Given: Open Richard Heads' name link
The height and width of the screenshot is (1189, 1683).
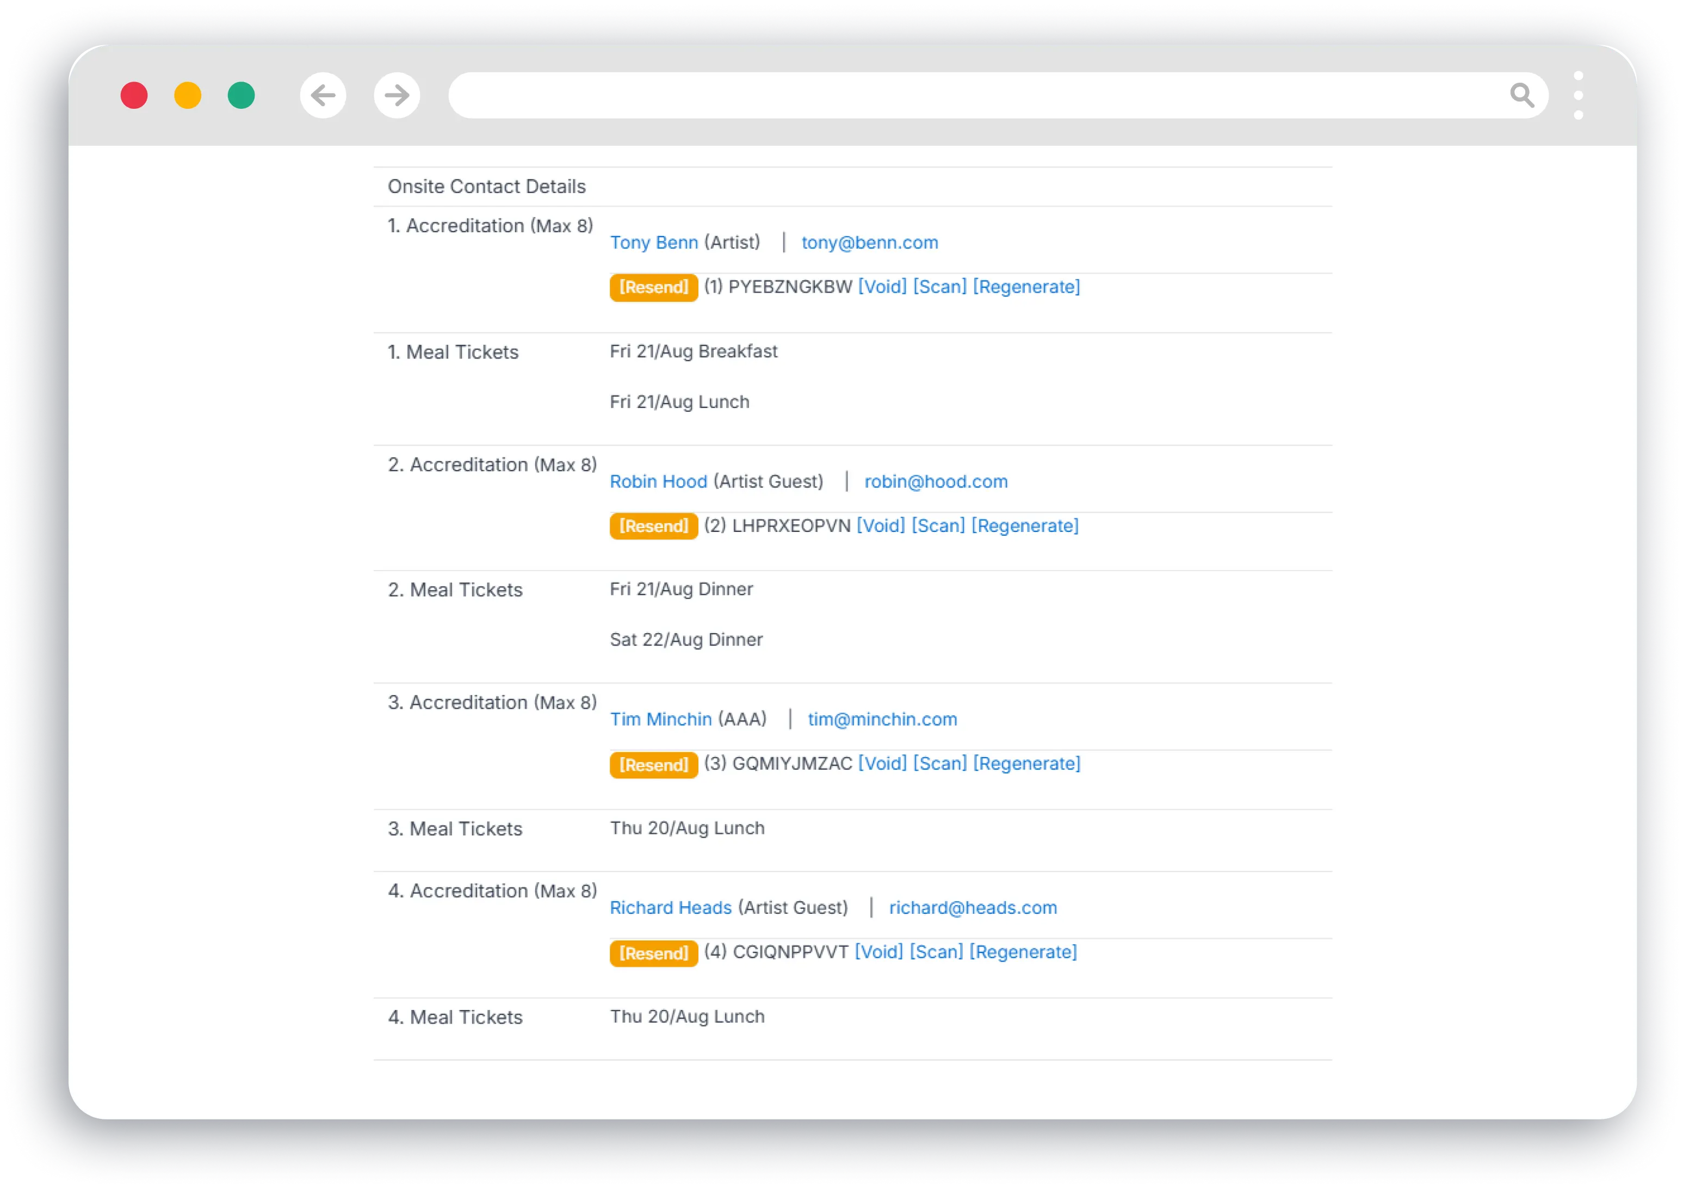Looking at the screenshot, I should tap(670, 907).
